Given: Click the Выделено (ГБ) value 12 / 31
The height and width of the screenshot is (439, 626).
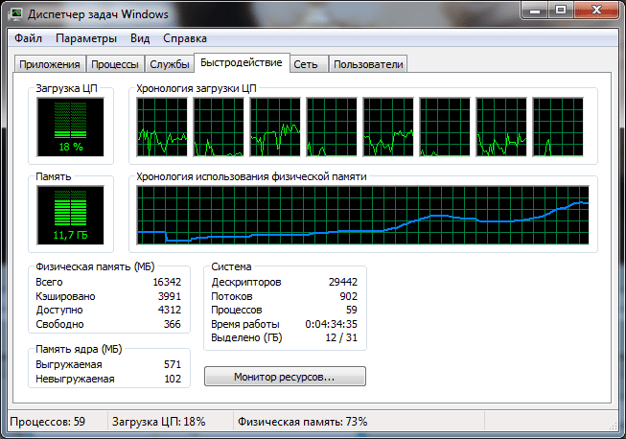Looking at the screenshot, I should click(x=341, y=337).
